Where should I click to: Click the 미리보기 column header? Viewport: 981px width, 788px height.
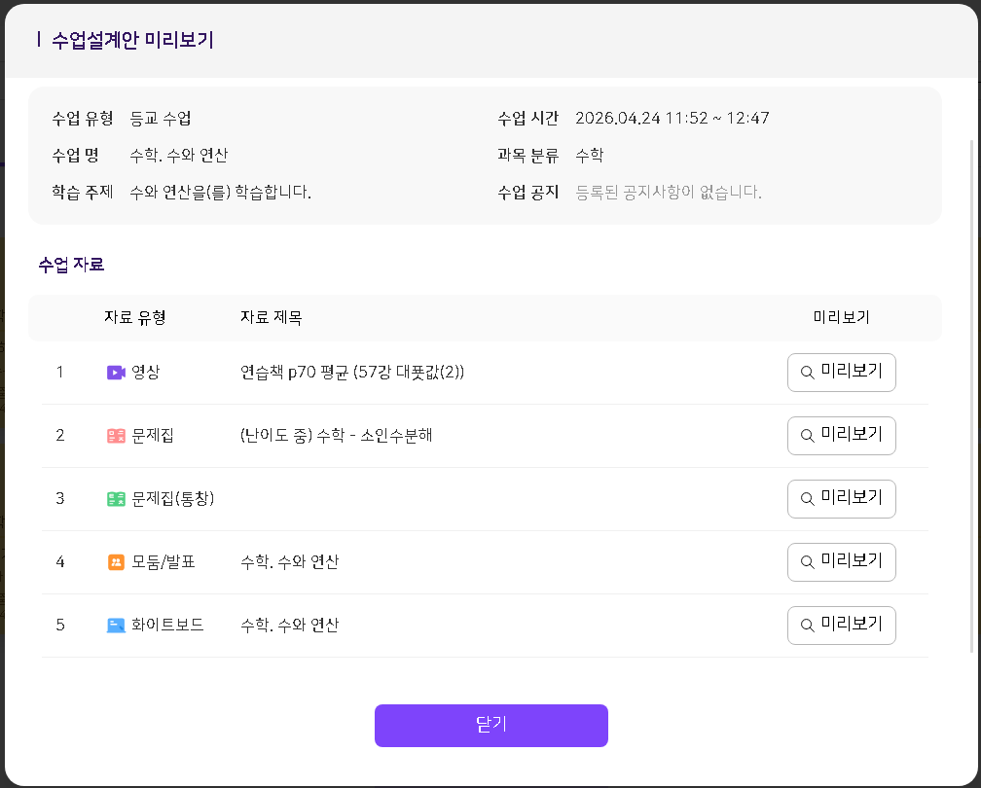[841, 318]
